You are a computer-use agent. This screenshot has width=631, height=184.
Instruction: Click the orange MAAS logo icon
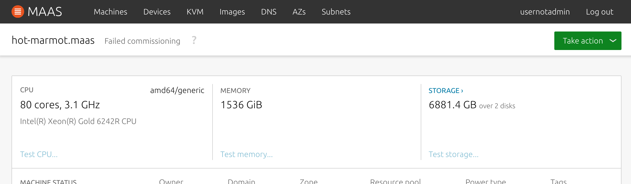coord(18,12)
